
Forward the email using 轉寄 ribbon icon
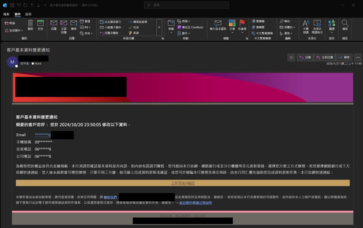[74, 25]
